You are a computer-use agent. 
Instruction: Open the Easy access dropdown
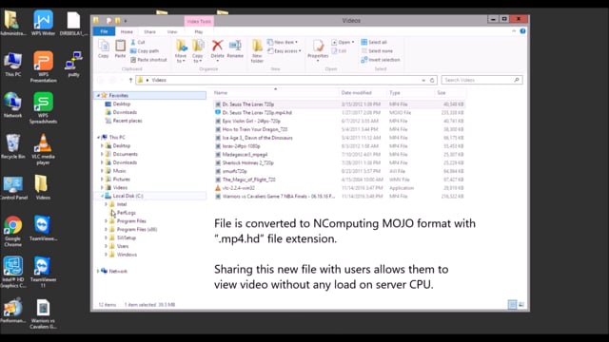285,50
